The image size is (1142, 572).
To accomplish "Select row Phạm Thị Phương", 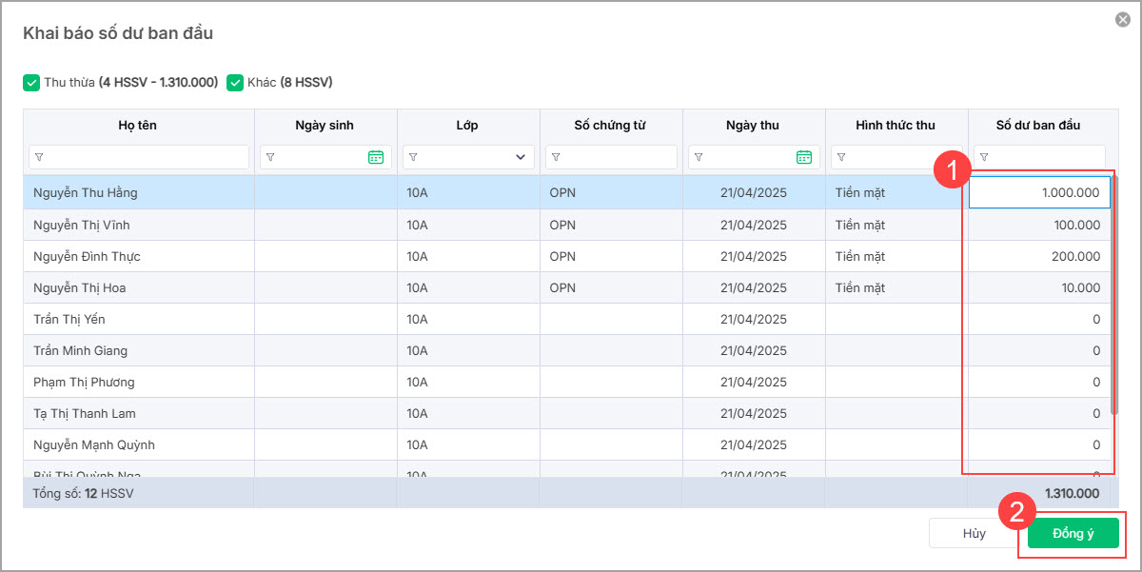I will pos(567,382).
